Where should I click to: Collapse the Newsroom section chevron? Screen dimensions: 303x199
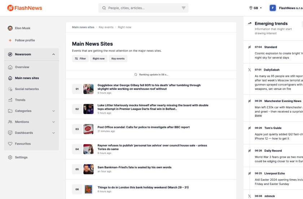point(53,54)
